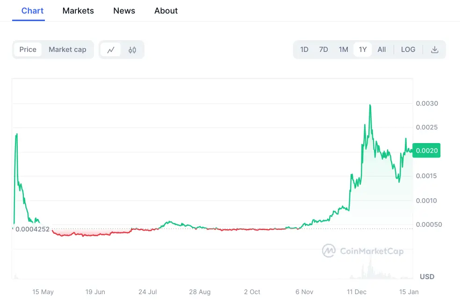The image size is (460, 303).
Task: Download chart data with download icon
Action: [434, 50]
